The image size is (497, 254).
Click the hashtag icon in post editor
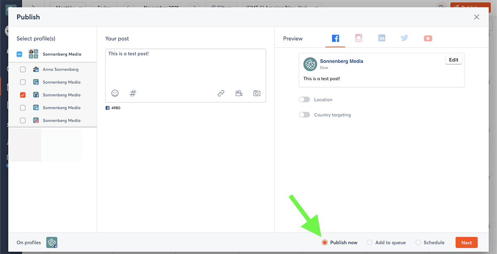click(133, 94)
